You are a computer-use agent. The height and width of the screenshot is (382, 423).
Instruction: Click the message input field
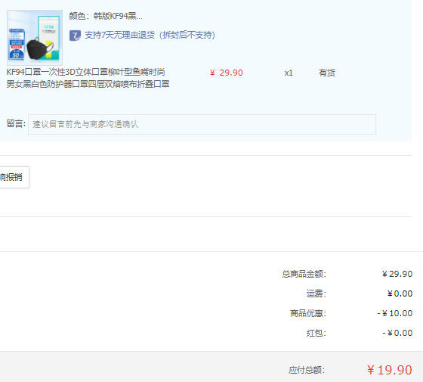202,124
